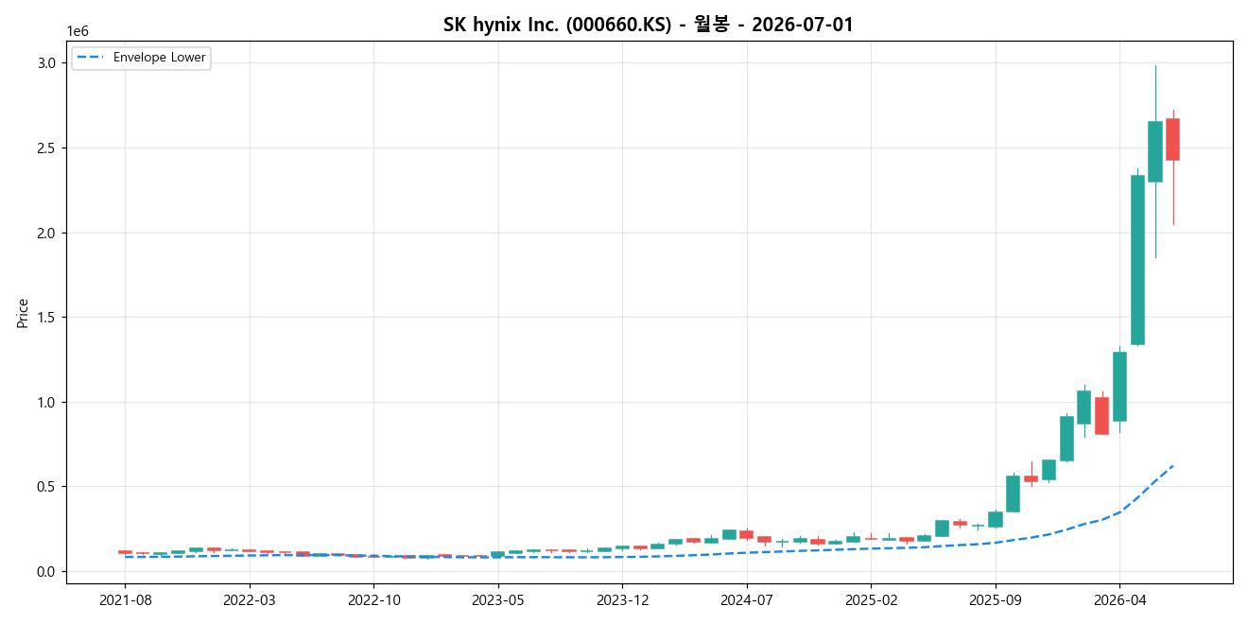This screenshot has height=624, width=1248.
Task: Click the Envelope Lower legend entry
Action: tap(141, 58)
